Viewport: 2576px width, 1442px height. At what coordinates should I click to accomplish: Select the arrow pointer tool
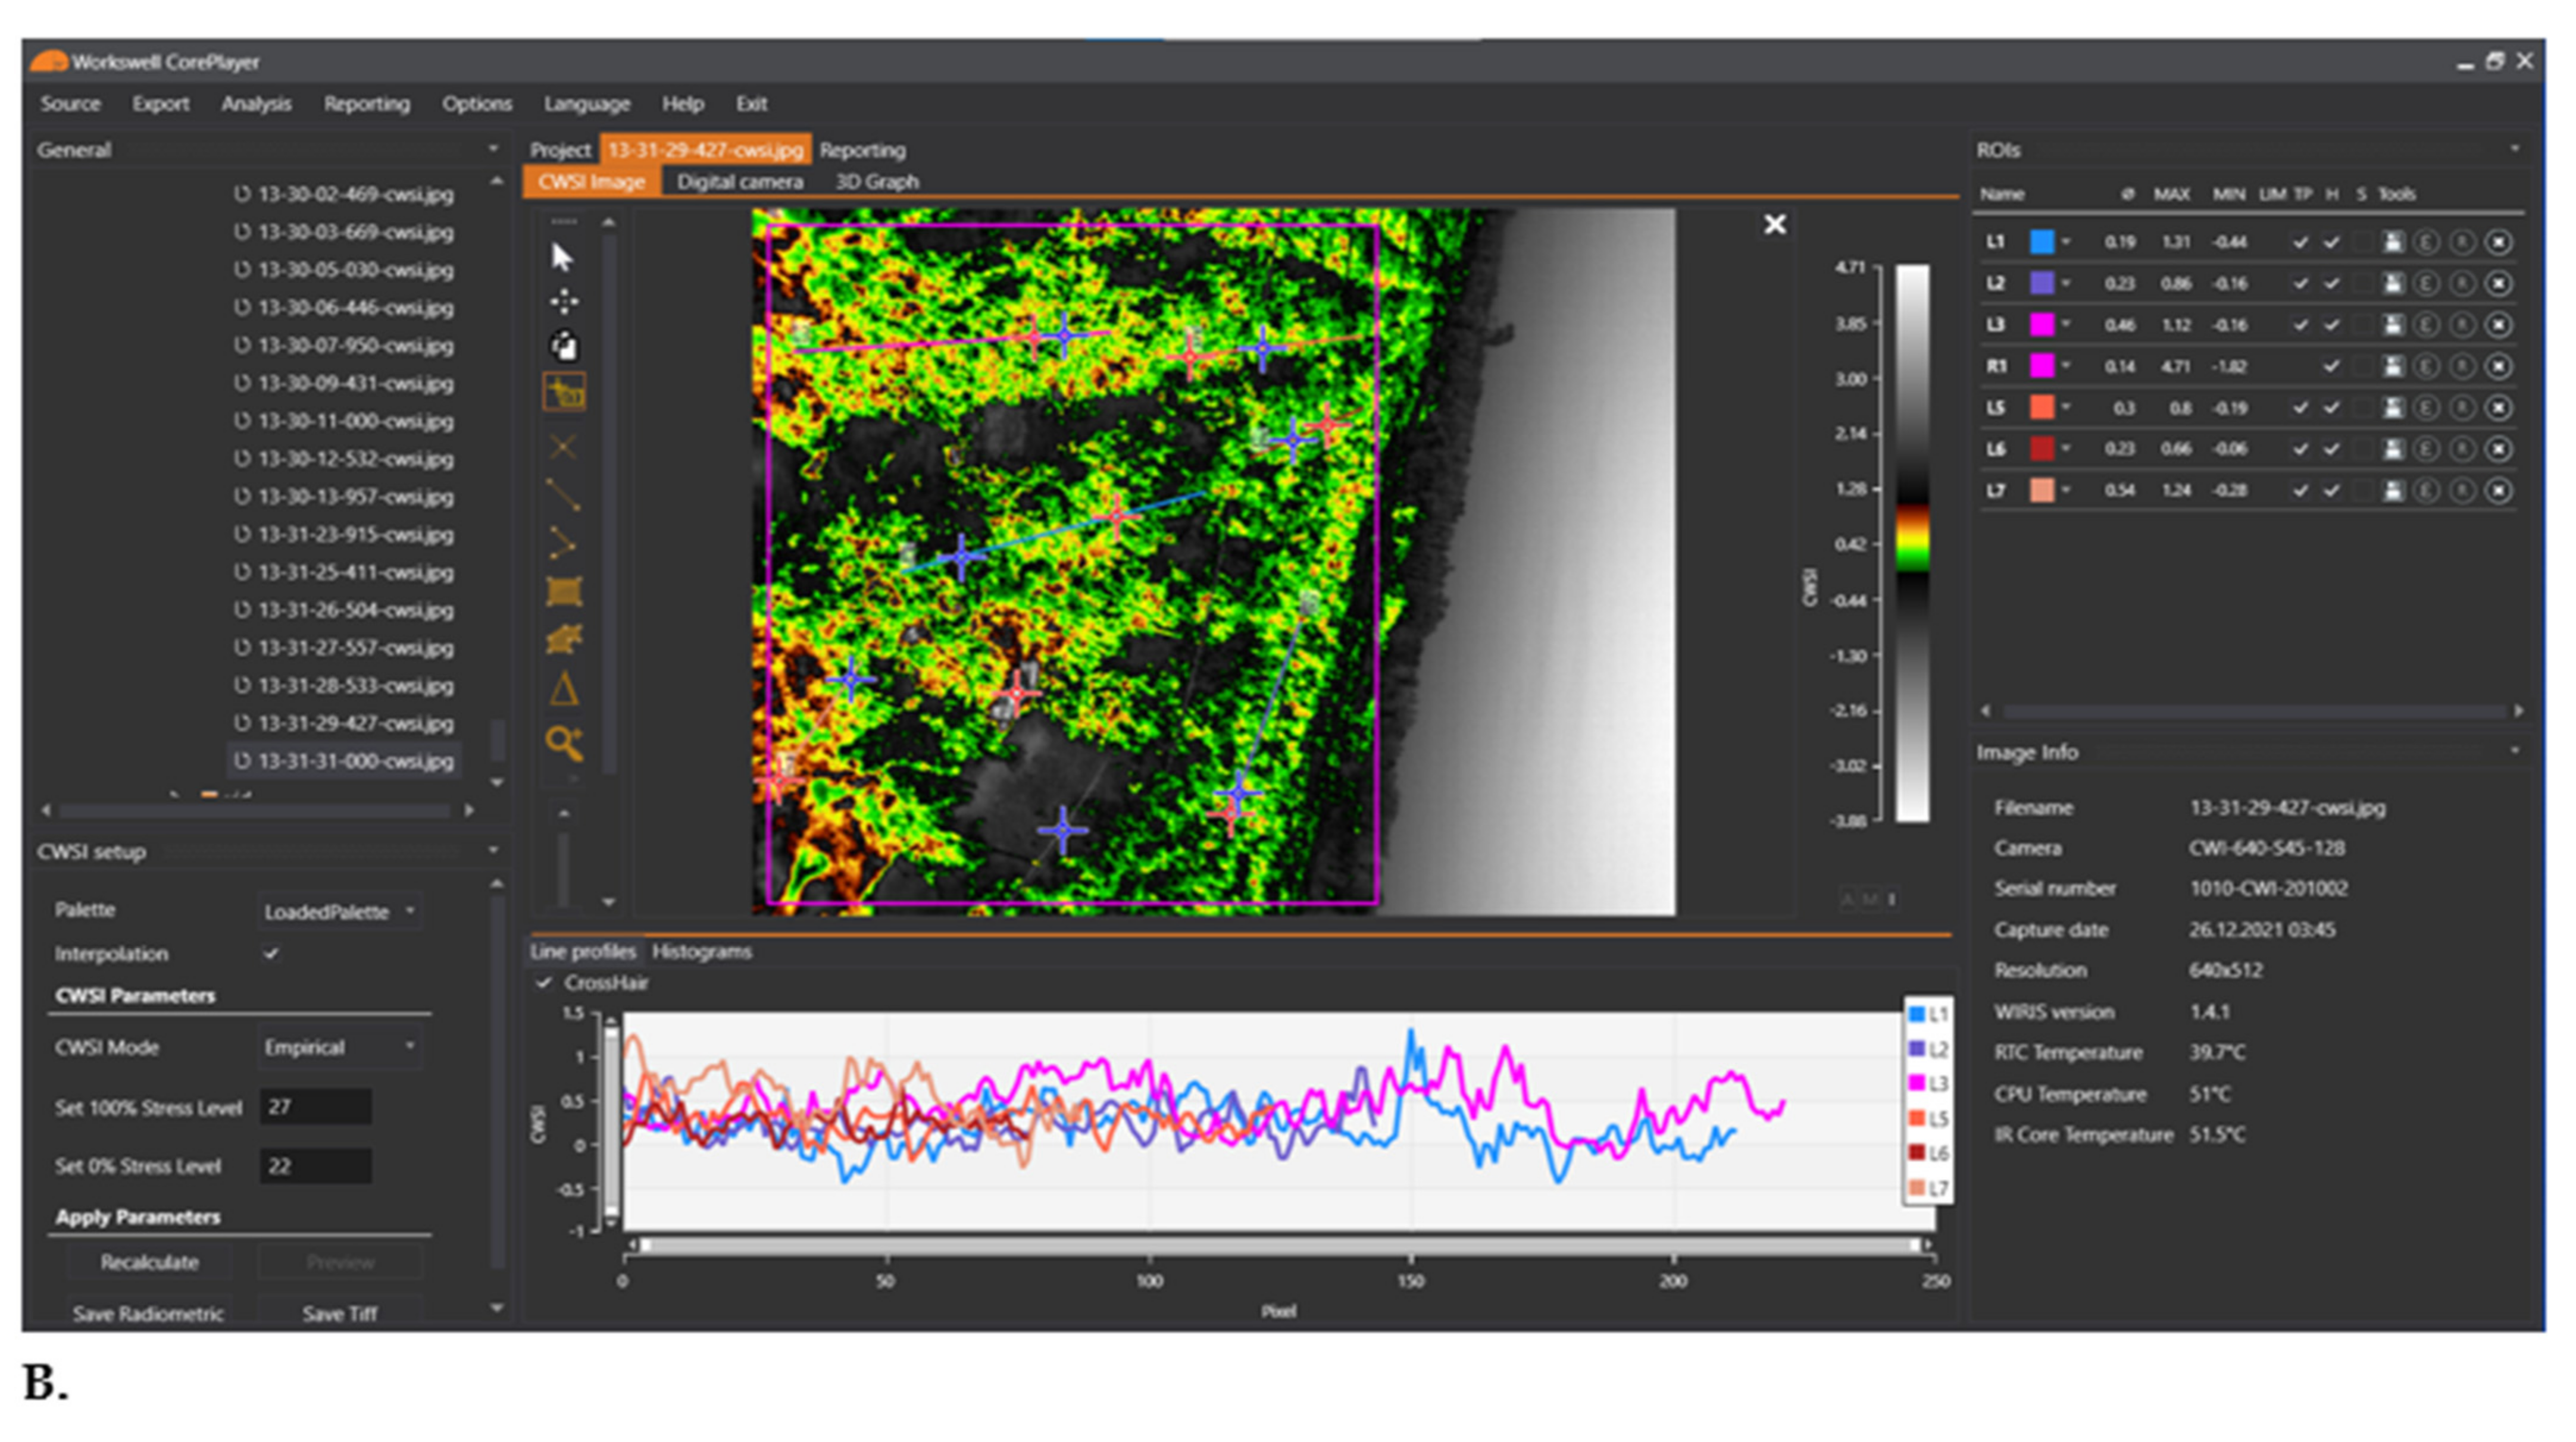pyautogui.click(x=562, y=258)
